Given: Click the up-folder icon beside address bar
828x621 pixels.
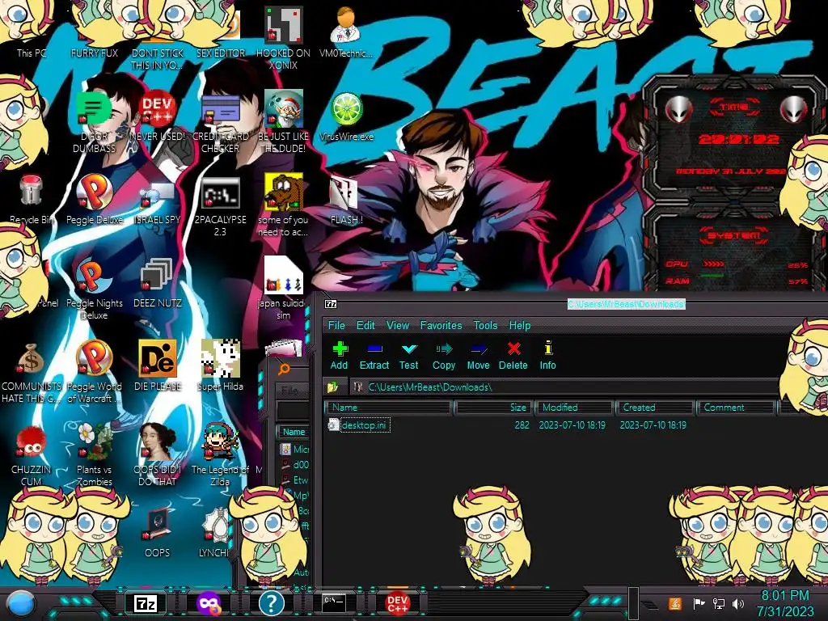Looking at the screenshot, I should pos(332,387).
